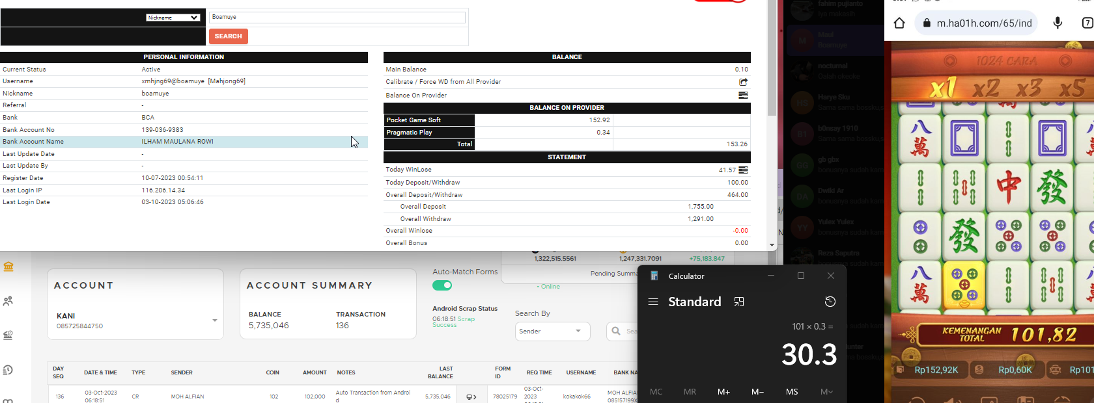This screenshot has height=403, width=1094.
Task: Toggle Calculator keep-on-top mode icon
Action: [739, 302]
